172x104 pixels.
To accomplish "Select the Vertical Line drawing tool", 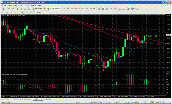I will (x=11, y=12).
